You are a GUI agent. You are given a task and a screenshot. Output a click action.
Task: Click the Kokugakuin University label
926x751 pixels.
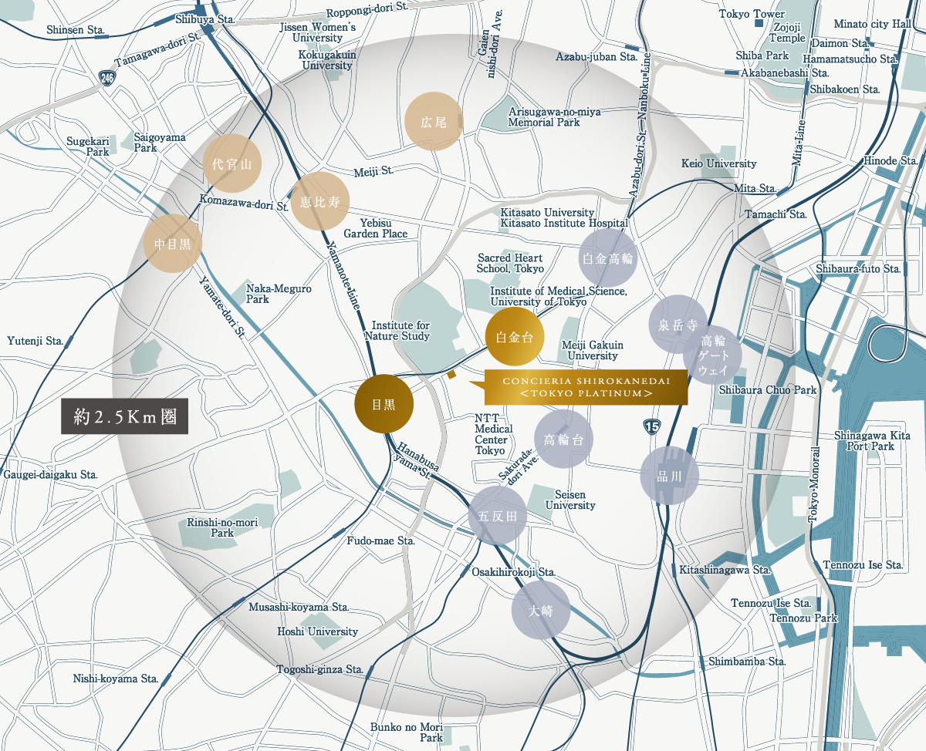point(327,60)
